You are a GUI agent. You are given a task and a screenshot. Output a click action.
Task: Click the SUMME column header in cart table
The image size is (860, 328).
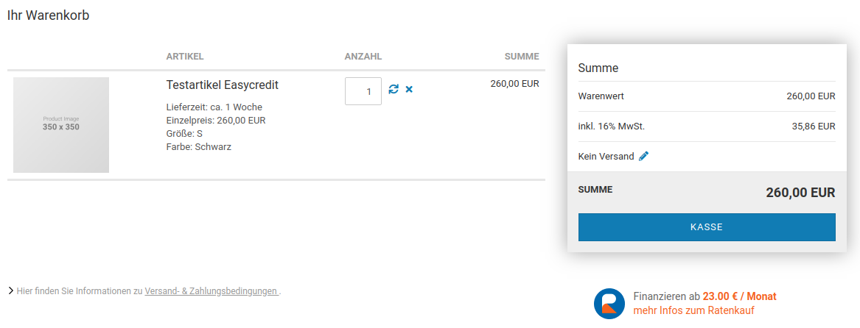521,57
